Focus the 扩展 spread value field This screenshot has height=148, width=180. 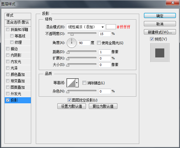105,58
